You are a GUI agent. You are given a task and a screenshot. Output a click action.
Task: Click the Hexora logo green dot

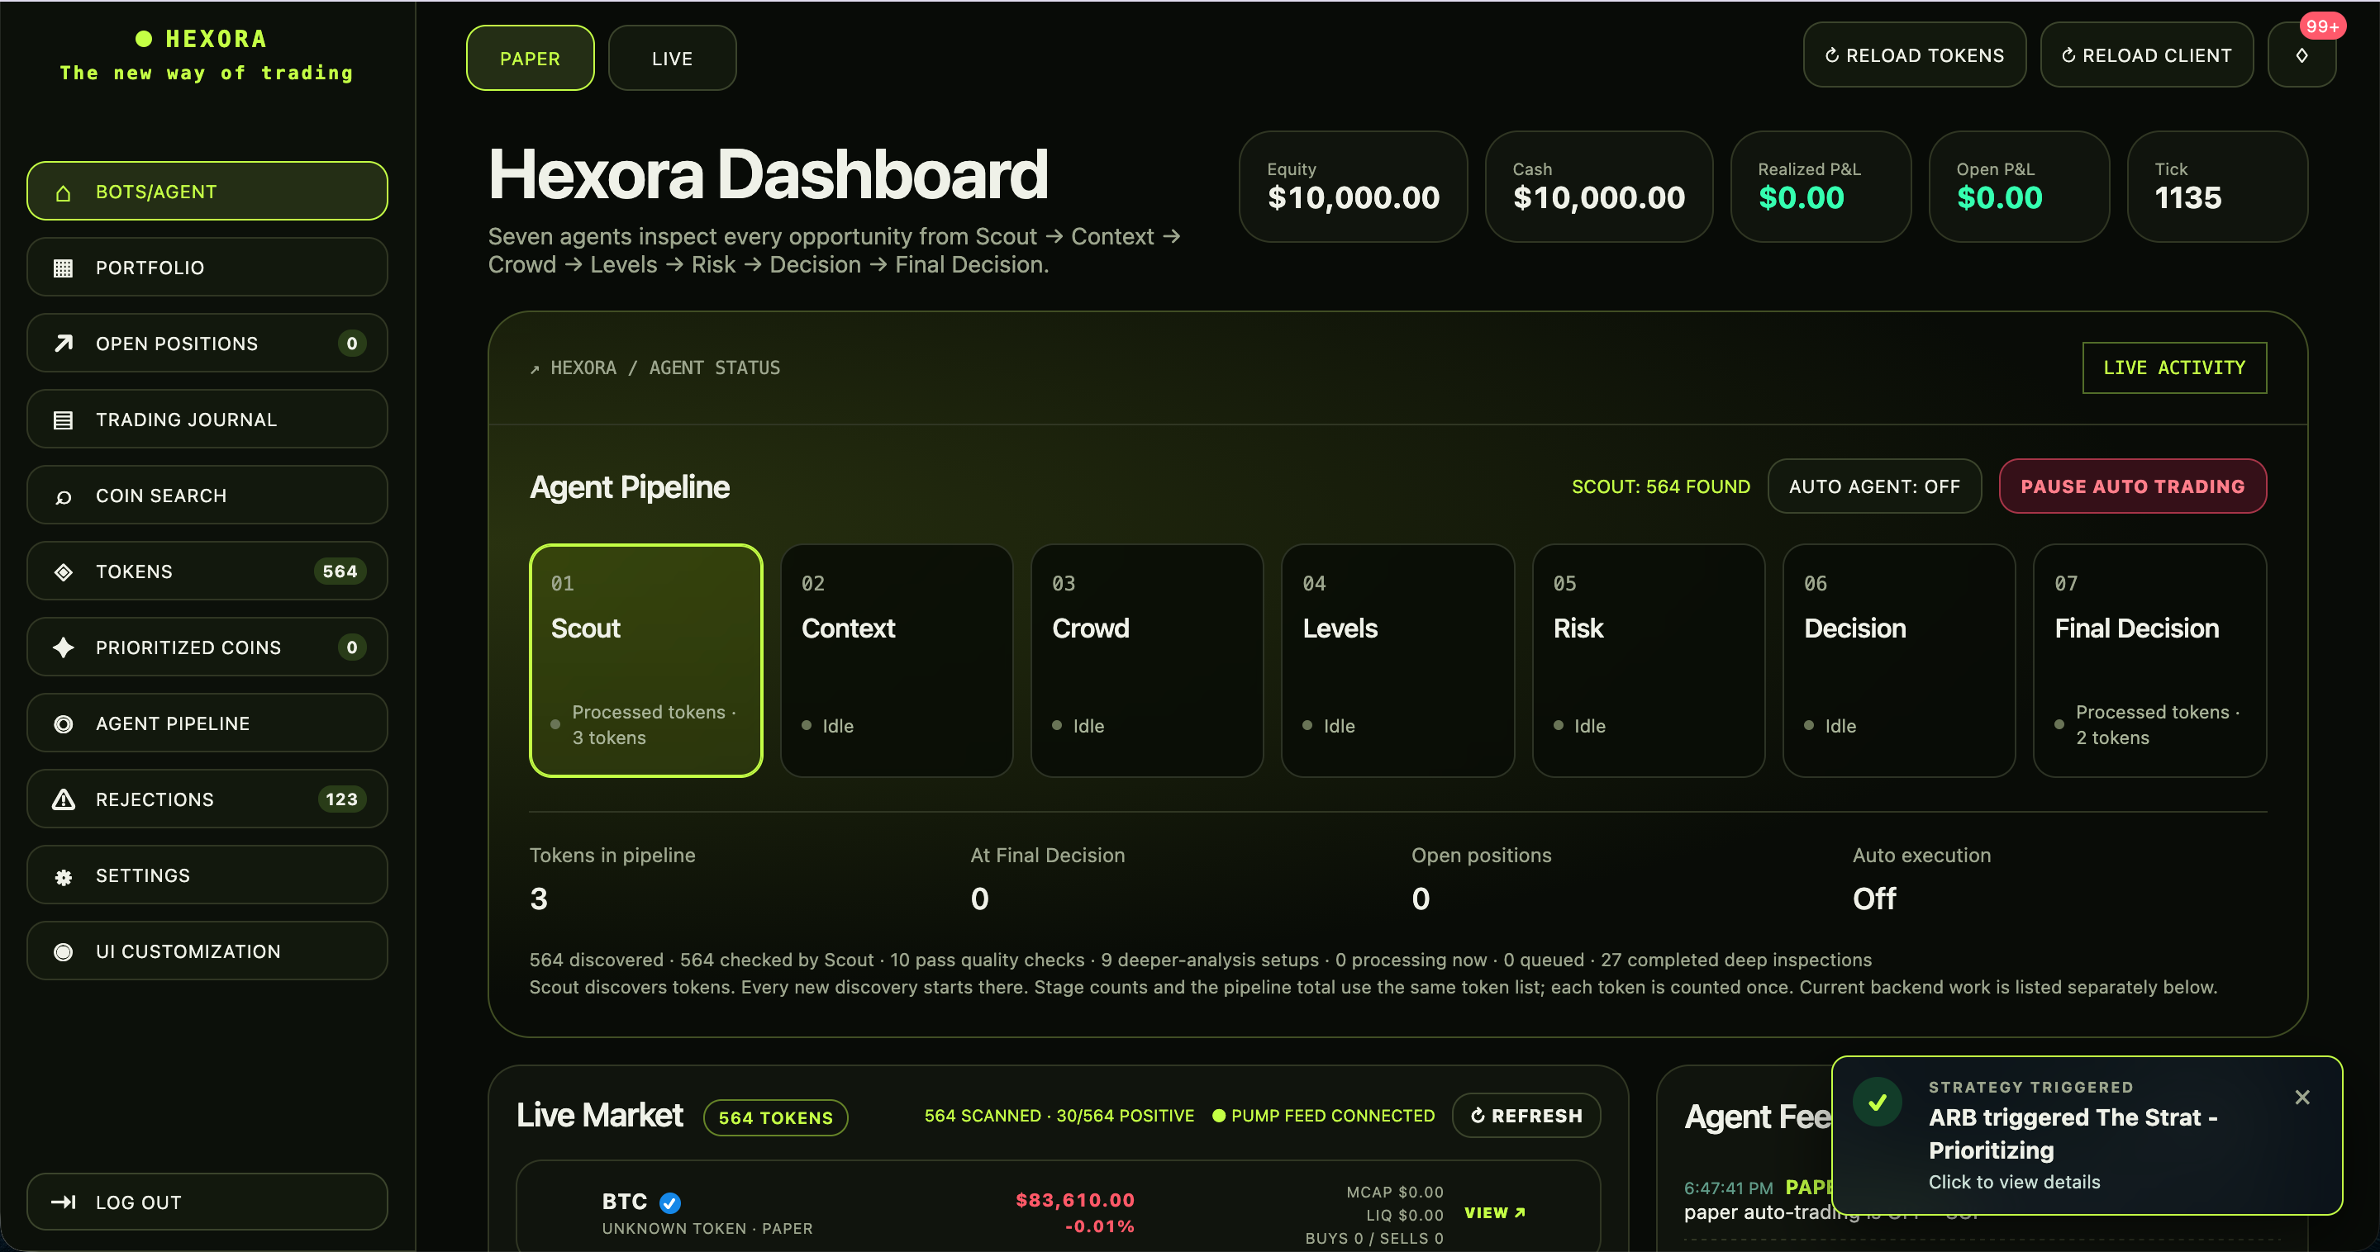point(144,39)
